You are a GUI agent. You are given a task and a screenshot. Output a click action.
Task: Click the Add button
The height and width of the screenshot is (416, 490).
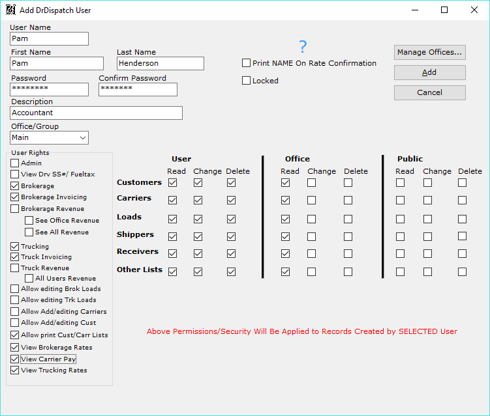point(430,72)
